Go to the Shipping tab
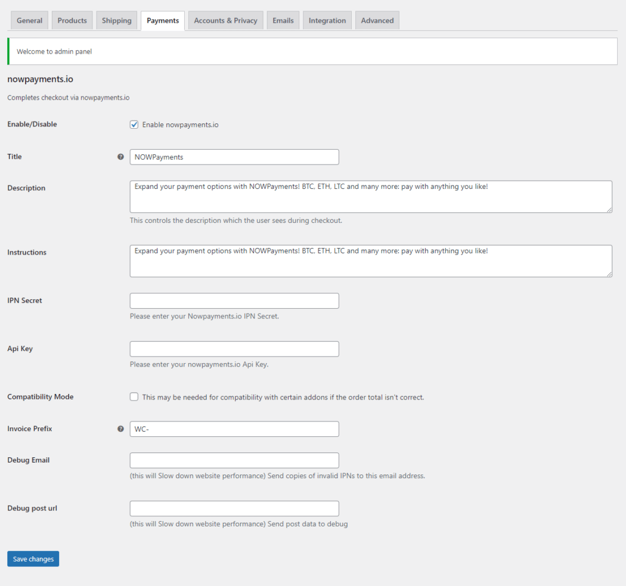The width and height of the screenshot is (626, 586). 116,20
